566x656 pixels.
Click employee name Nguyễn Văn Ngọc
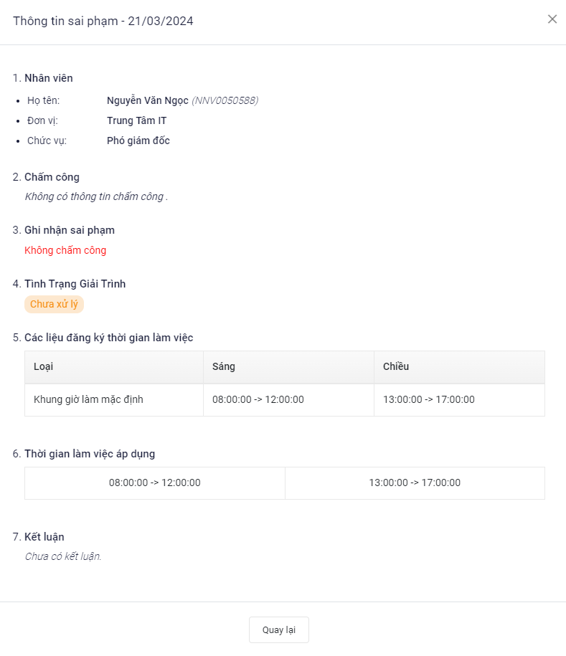click(x=147, y=100)
